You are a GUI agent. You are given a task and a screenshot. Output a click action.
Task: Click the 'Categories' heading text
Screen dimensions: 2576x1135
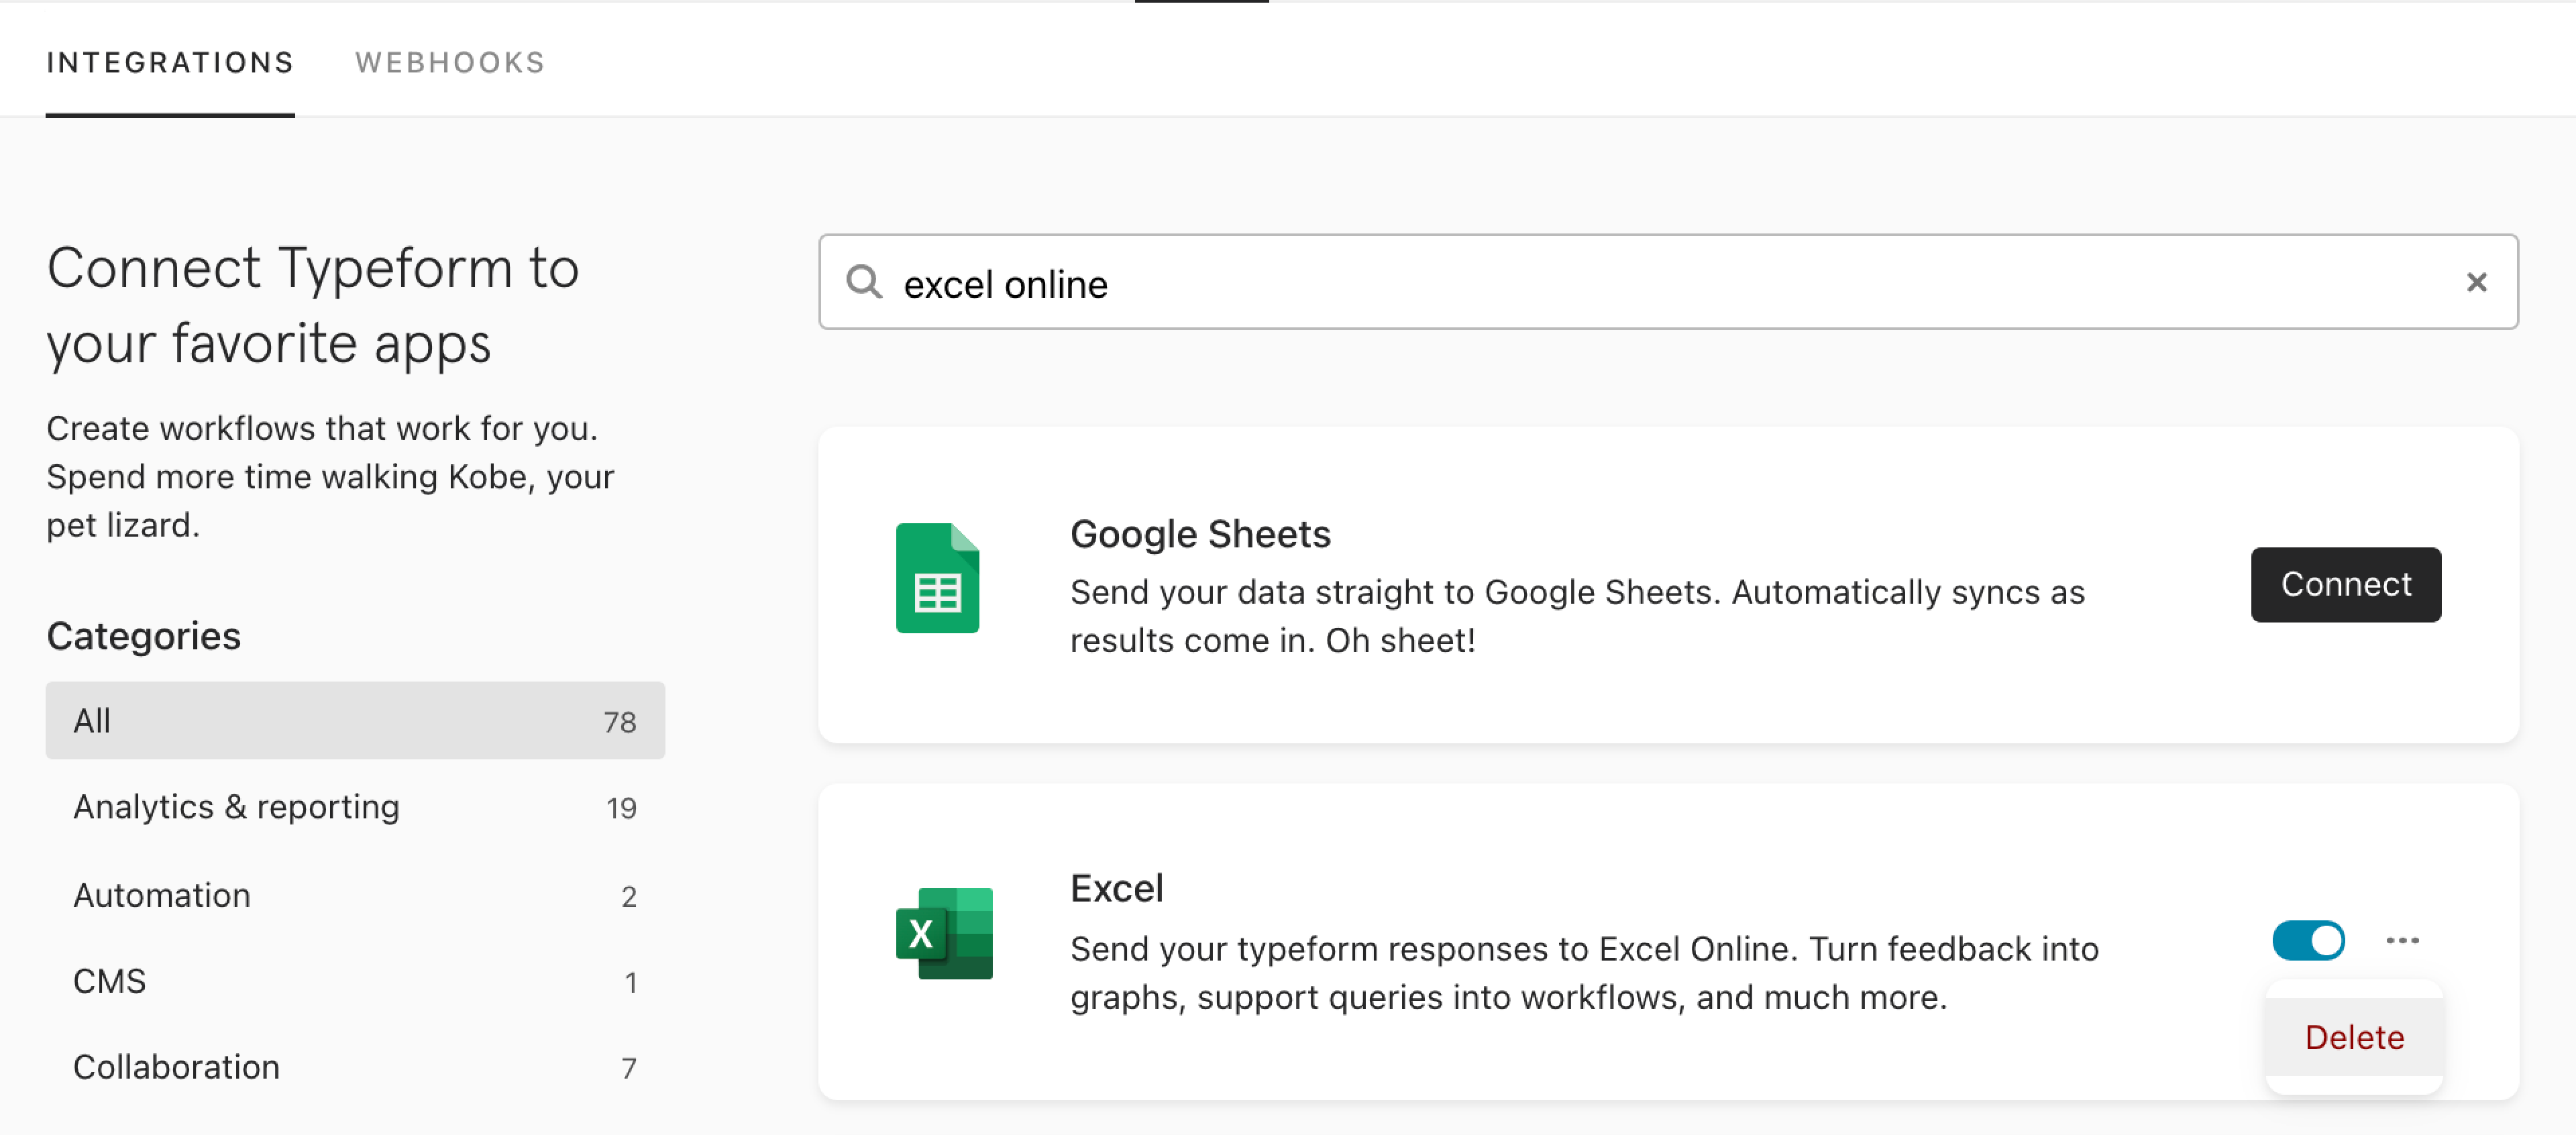(144, 636)
